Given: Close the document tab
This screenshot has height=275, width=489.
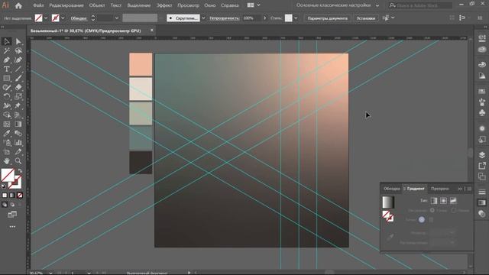Looking at the screenshot, I should coord(152,31).
